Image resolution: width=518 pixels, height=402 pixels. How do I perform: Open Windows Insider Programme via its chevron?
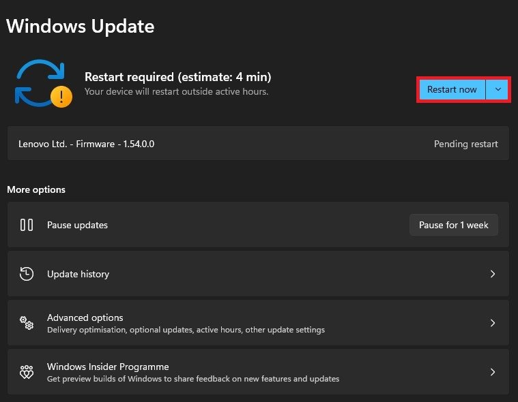point(493,372)
